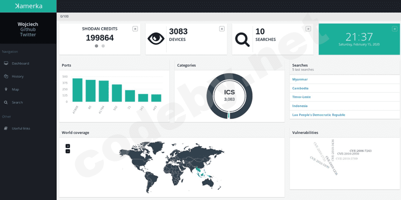401x200 pixels.
Task: Click the port 502 bar
Action: (117, 93)
